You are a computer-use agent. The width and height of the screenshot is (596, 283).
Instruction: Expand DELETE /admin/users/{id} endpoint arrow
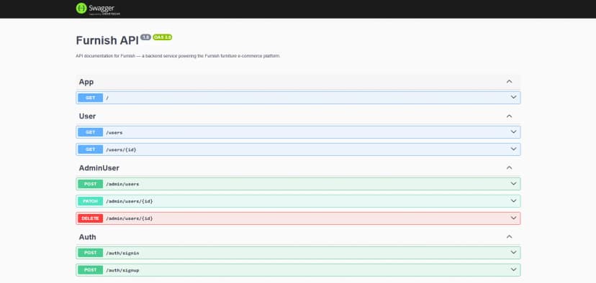click(x=513, y=218)
